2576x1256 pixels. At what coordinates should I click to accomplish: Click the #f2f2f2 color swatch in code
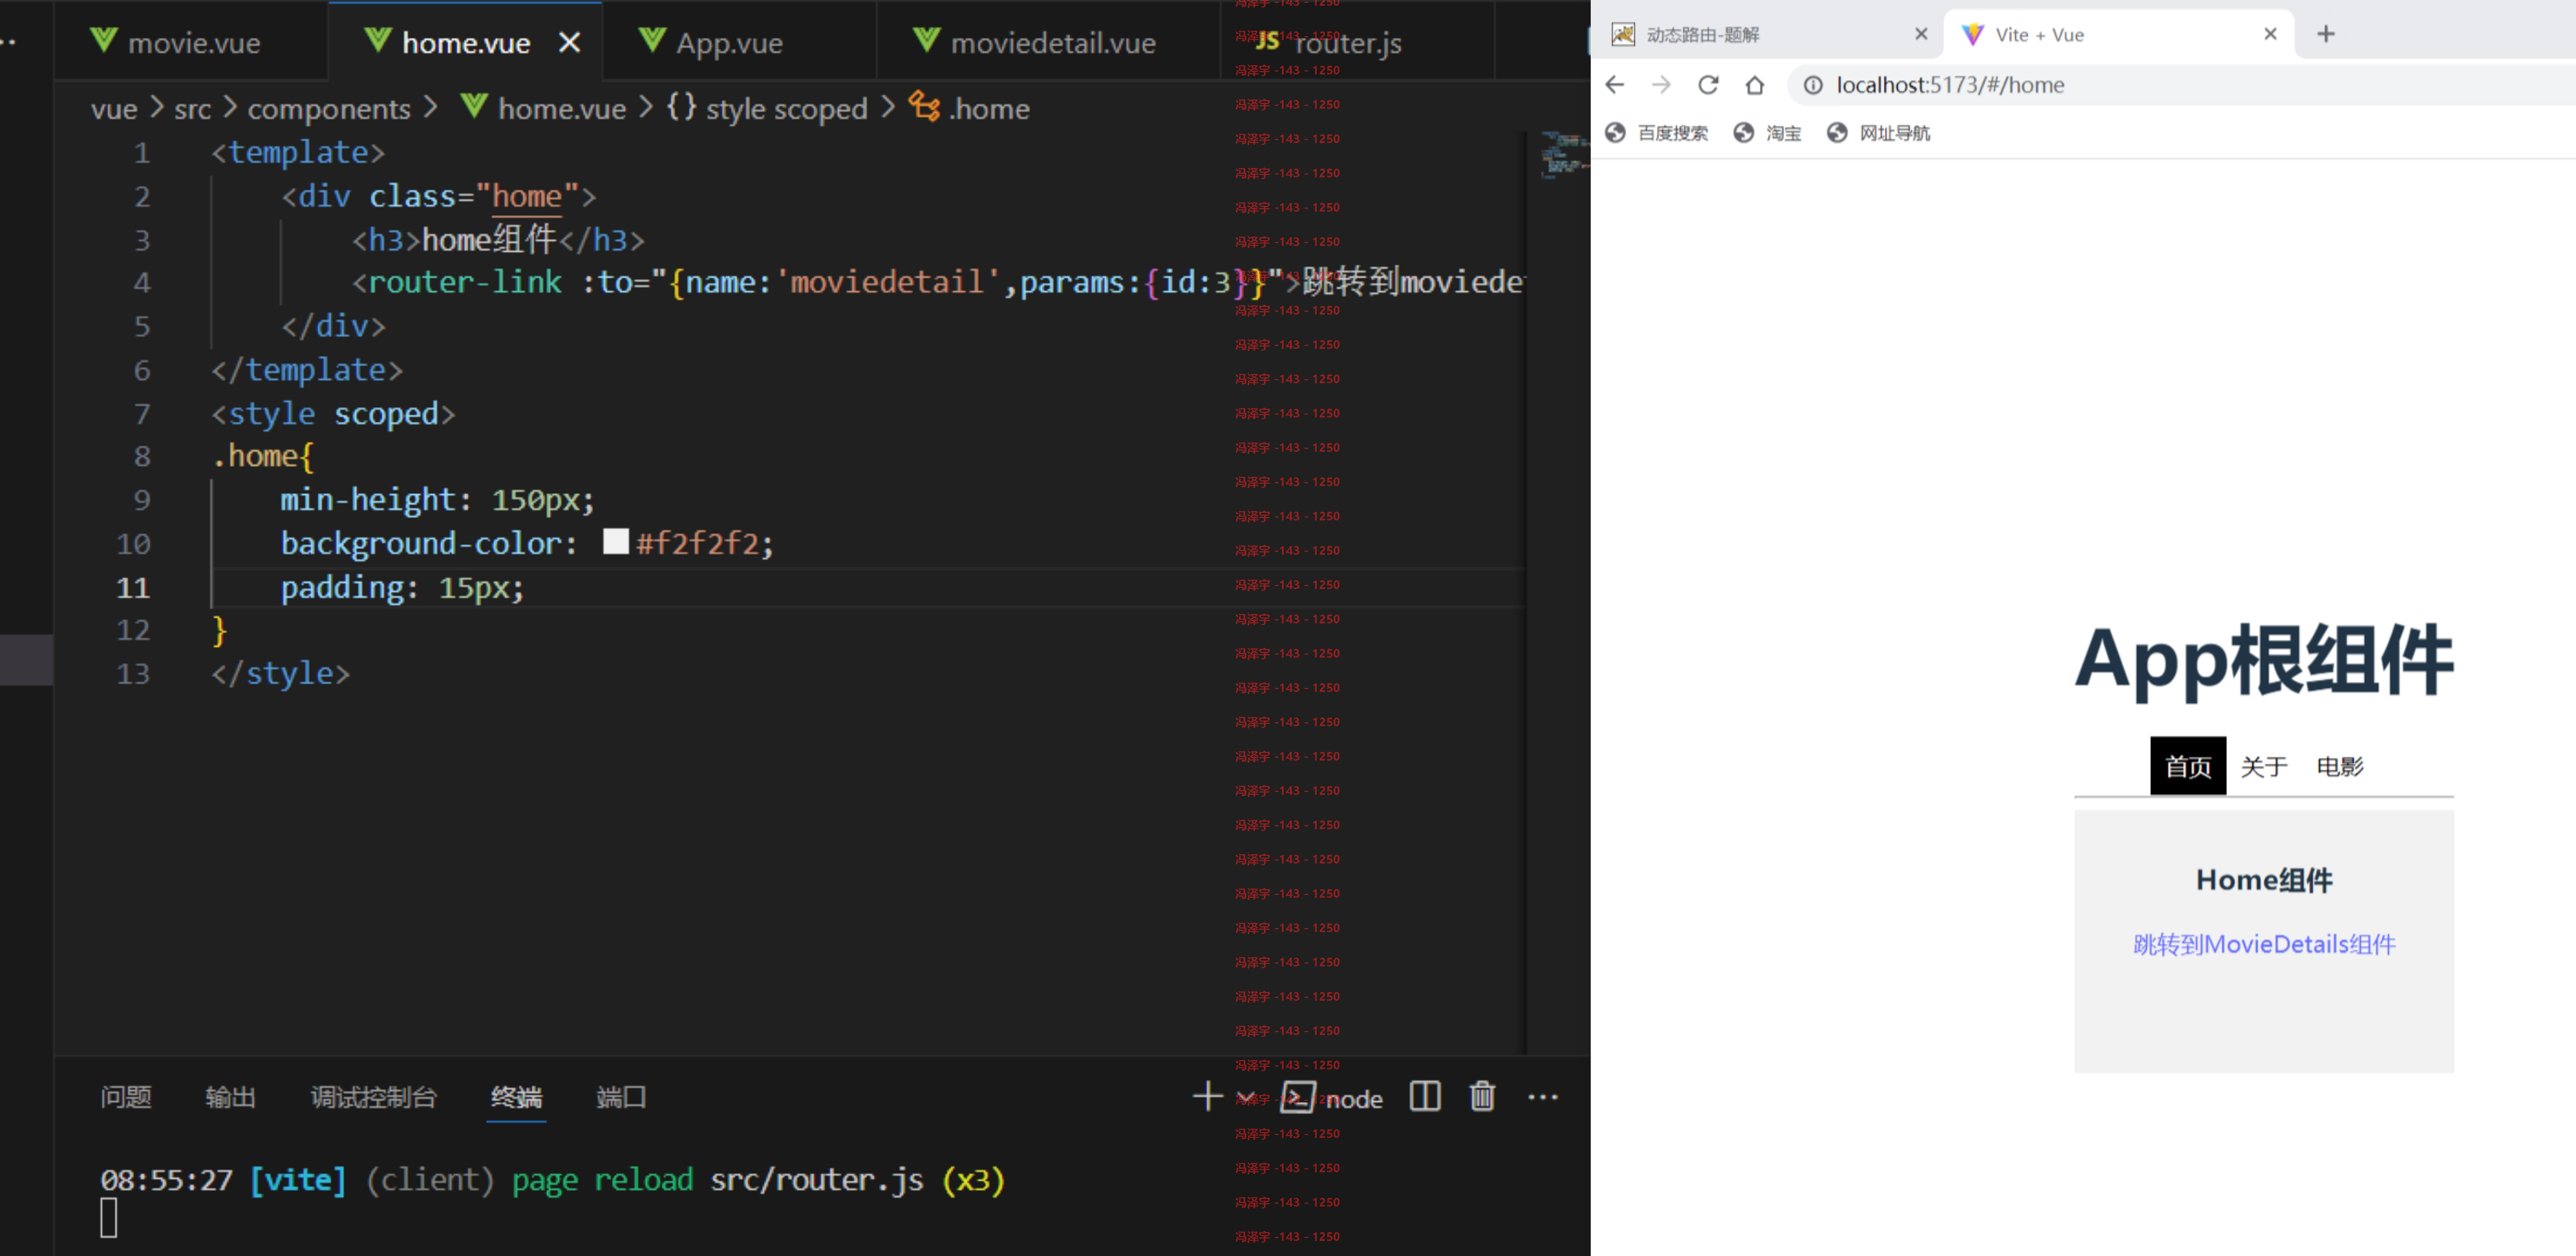click(616, 541)
